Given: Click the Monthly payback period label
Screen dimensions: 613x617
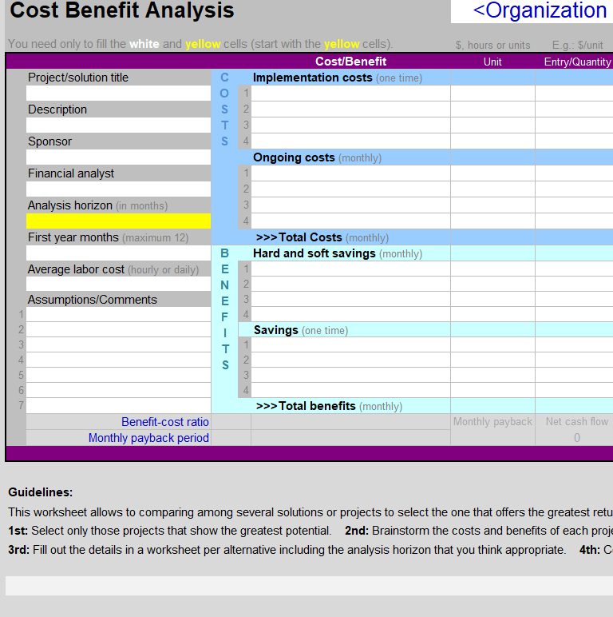Looking at the screenshot, I should click(148, 438).
